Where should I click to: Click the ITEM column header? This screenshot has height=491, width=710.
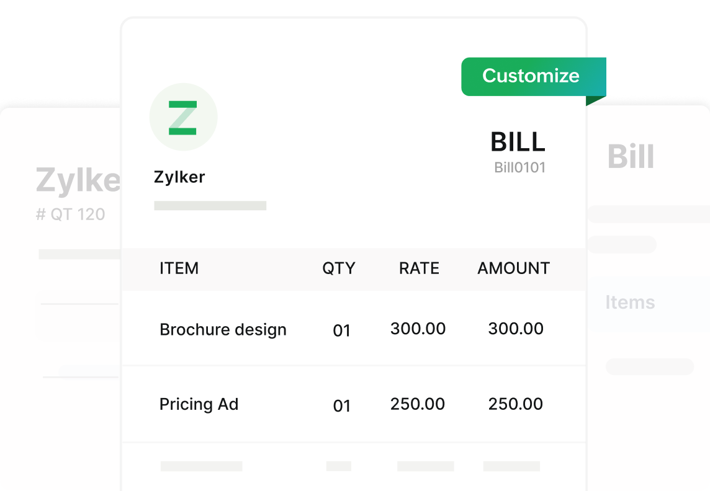point(179,268)
